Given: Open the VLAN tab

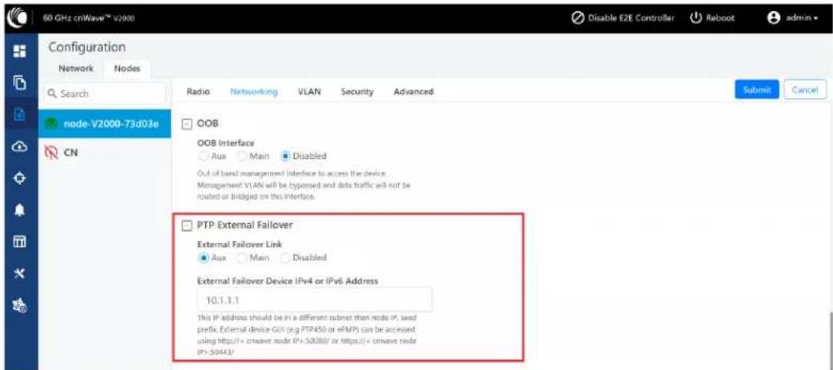Looking at the screenshot, I should 310,92.
